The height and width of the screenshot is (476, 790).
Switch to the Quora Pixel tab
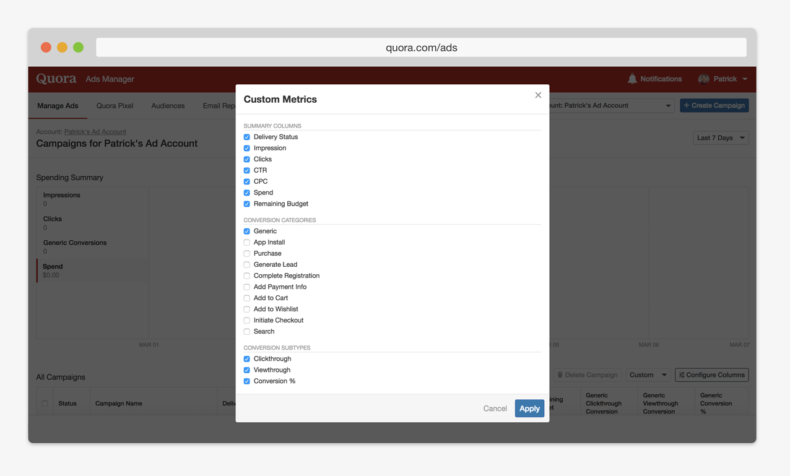[115, 106]
